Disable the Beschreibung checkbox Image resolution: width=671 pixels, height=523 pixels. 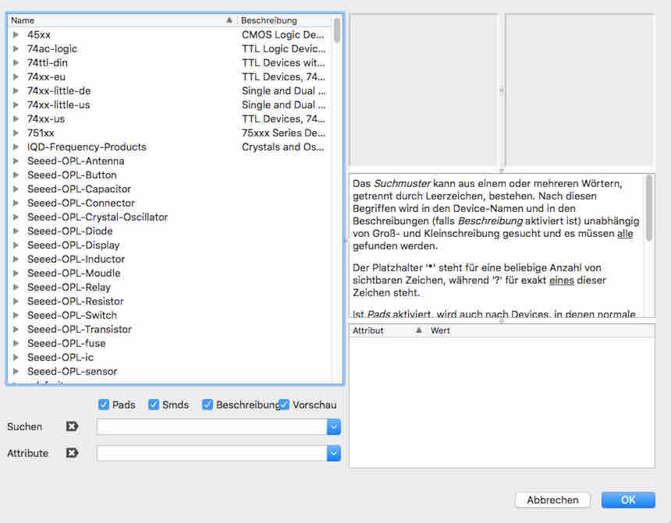[208, 405]
